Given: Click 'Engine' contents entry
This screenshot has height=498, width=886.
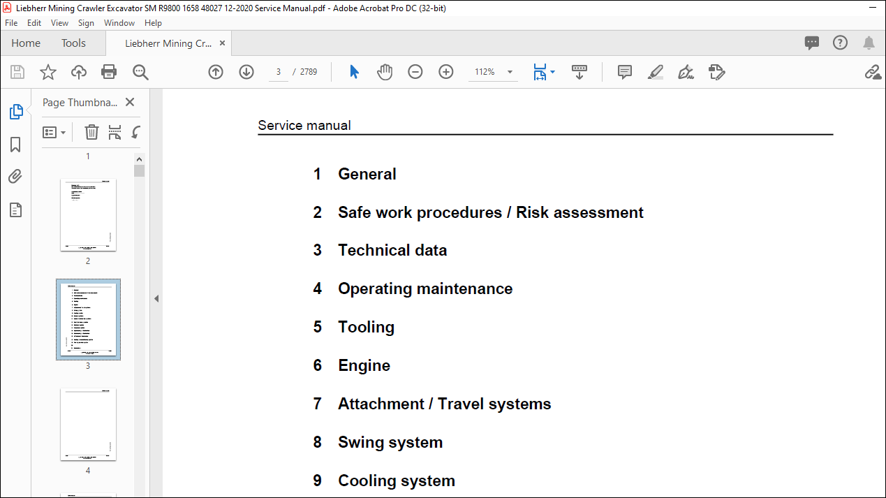Looking at the screenshot, I should 364,365.
